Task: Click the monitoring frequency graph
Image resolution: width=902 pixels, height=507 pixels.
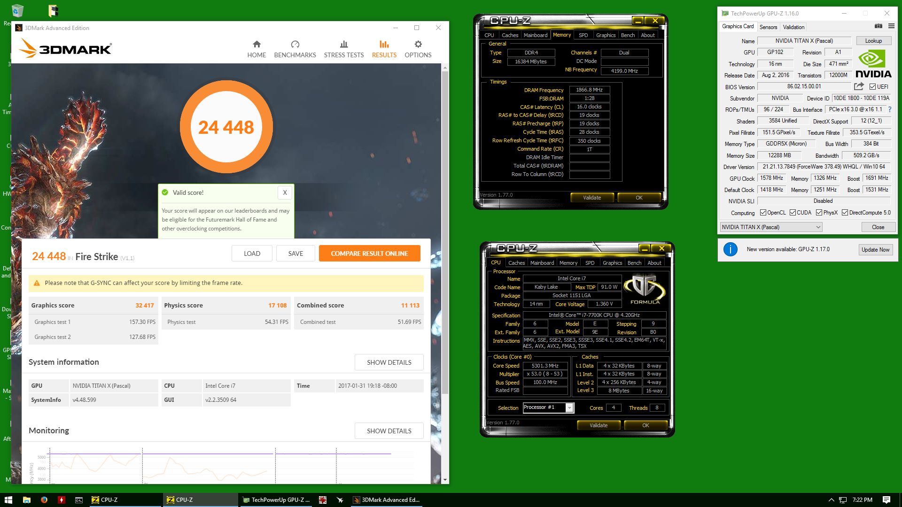Action: (225, 465)
